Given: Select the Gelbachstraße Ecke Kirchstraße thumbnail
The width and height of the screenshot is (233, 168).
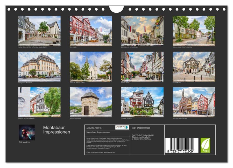Looking at the screenshot, I should pos(194,31).
